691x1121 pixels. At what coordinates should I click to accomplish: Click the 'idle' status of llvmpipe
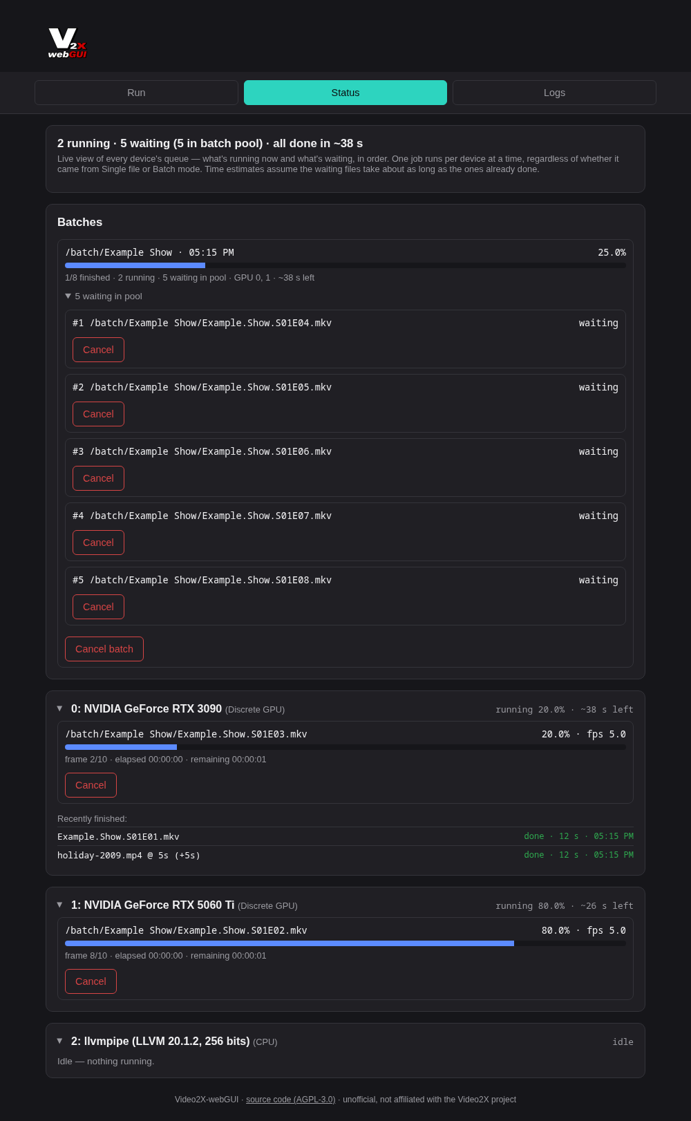(x=623, y=1042)
